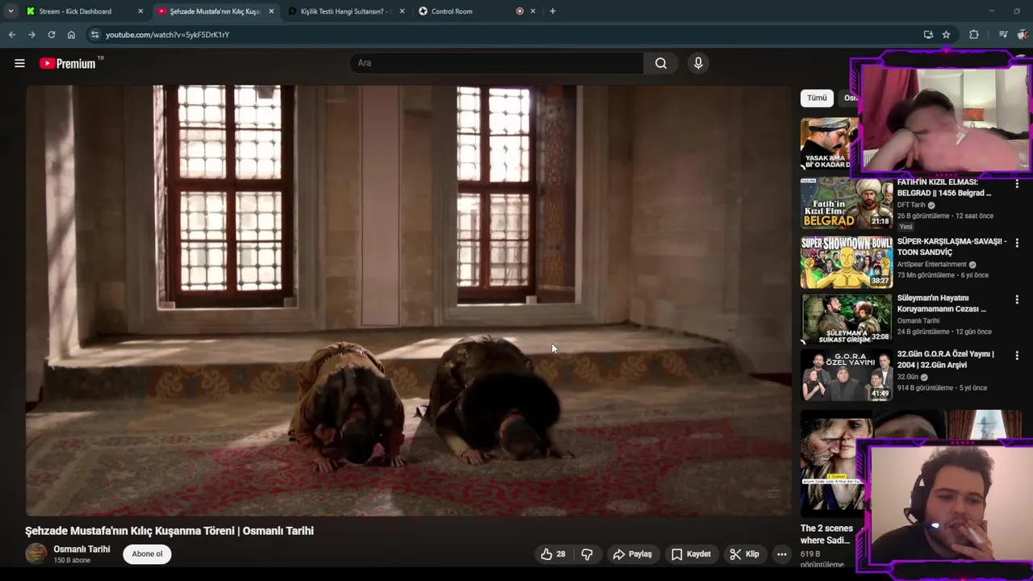Open the Osmanlı Tarihi channel name link
Screen dimensions: 1033x581
(82, 550)
